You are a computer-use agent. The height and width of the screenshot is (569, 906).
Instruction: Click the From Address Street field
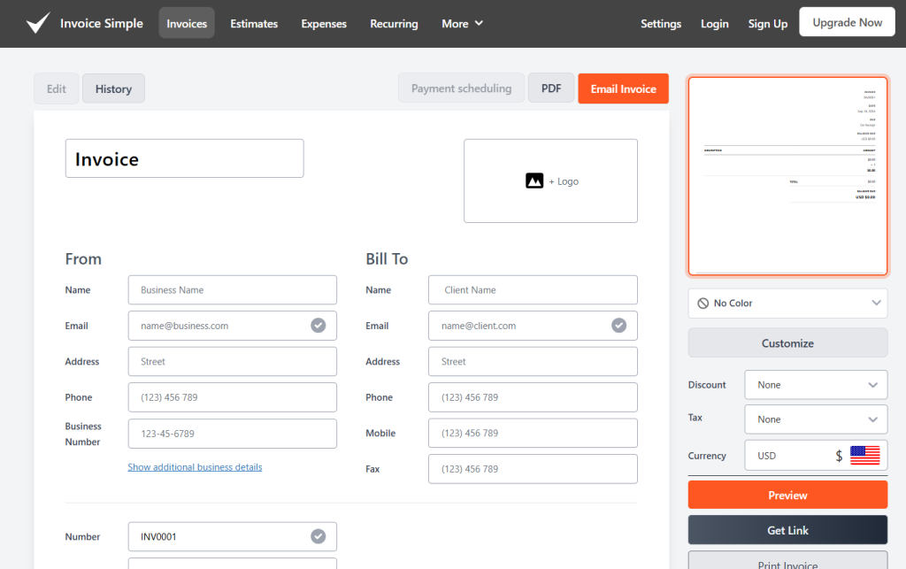pos(233,362)
